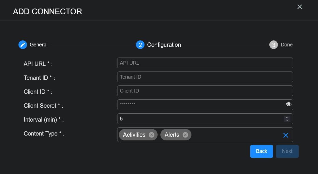The height and width of the screenshot is (174, 318).
Task: Click the General step pencil icon
Action: 23,45
